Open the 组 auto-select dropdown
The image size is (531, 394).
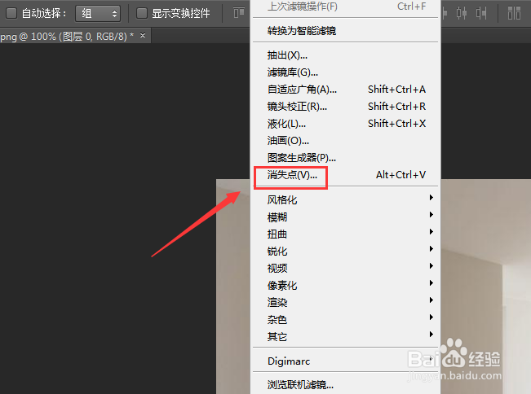tap(98, 14)
